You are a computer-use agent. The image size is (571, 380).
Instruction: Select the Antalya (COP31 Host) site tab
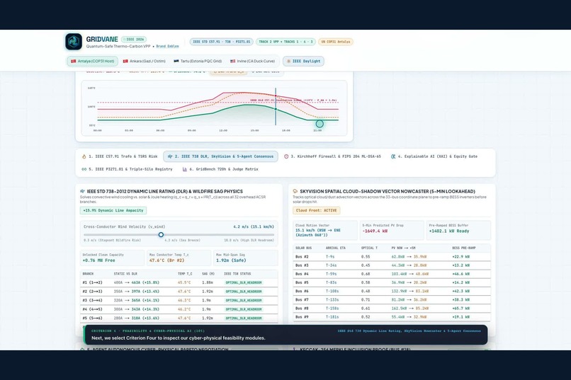click(93, 61)
